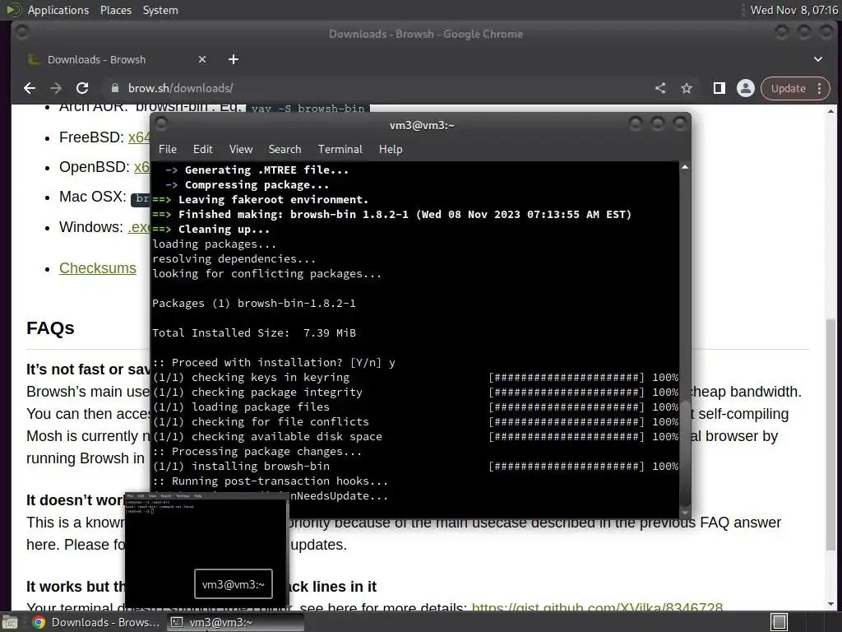Bookmark this page with the star icon

click(687, 88)
